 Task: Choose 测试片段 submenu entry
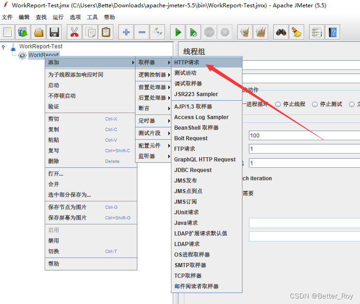pyautogui.click(x=153, y=133)
